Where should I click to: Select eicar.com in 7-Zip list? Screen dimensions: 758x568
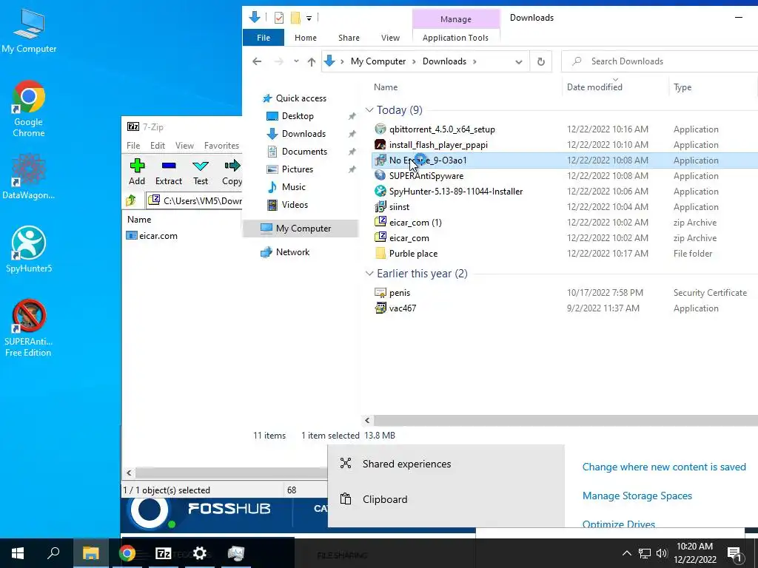click(152, 236)
